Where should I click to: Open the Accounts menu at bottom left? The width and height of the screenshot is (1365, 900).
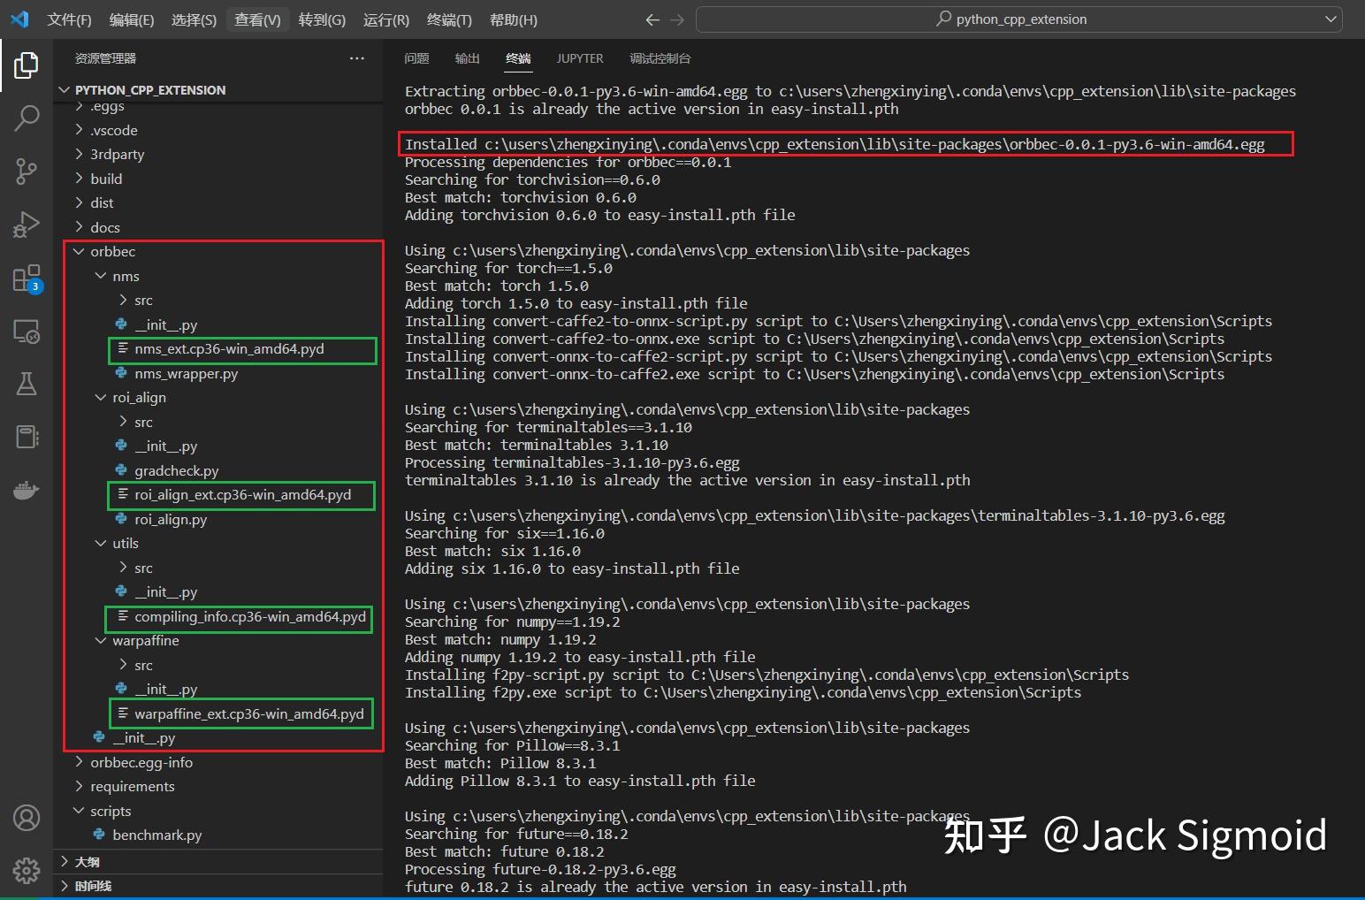[26, 818]
